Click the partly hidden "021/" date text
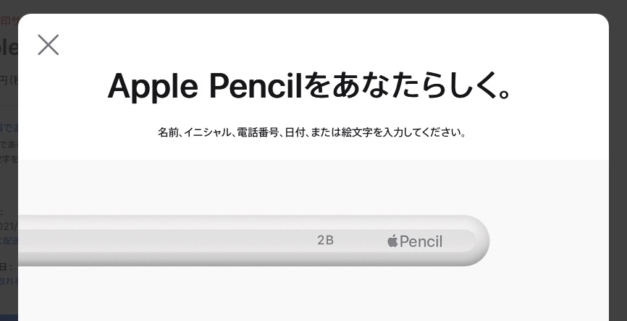 pos(9,226)
